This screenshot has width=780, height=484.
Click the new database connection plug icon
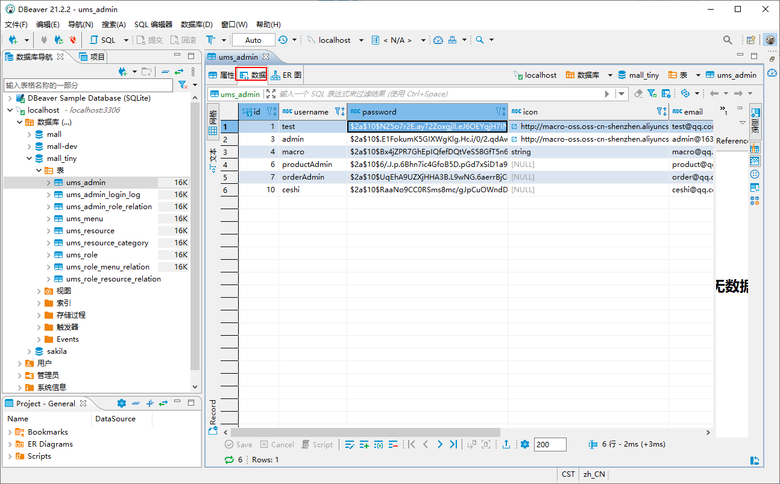(x=13, y=40)
